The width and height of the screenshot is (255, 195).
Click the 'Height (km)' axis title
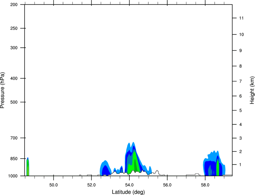(x=252, y=90)
